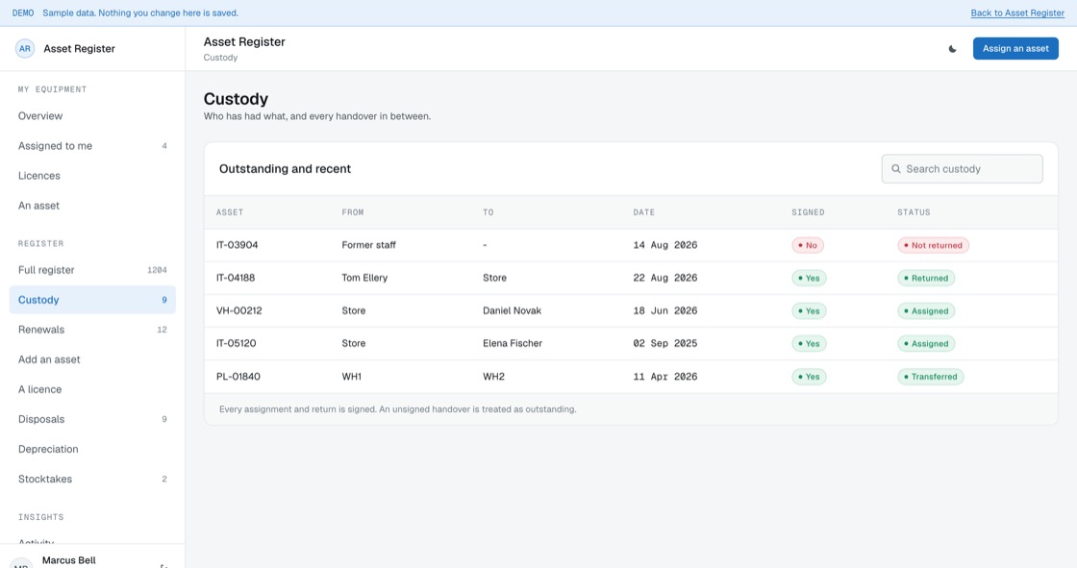Click Store in the VH-00212 From column
The height and width of the screenshot is (568, 1077).
tap(354, 311)
